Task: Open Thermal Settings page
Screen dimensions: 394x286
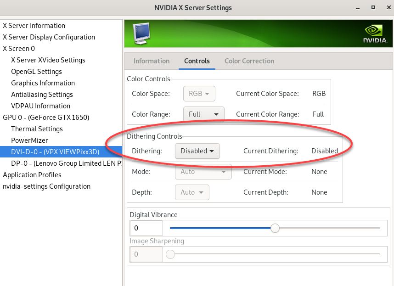Action: click(37, 129)
